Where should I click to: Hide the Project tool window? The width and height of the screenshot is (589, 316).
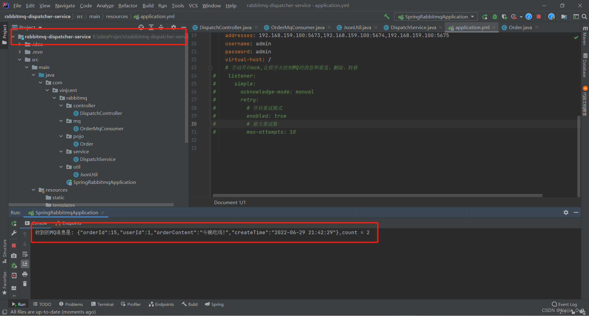pos(183,27)
